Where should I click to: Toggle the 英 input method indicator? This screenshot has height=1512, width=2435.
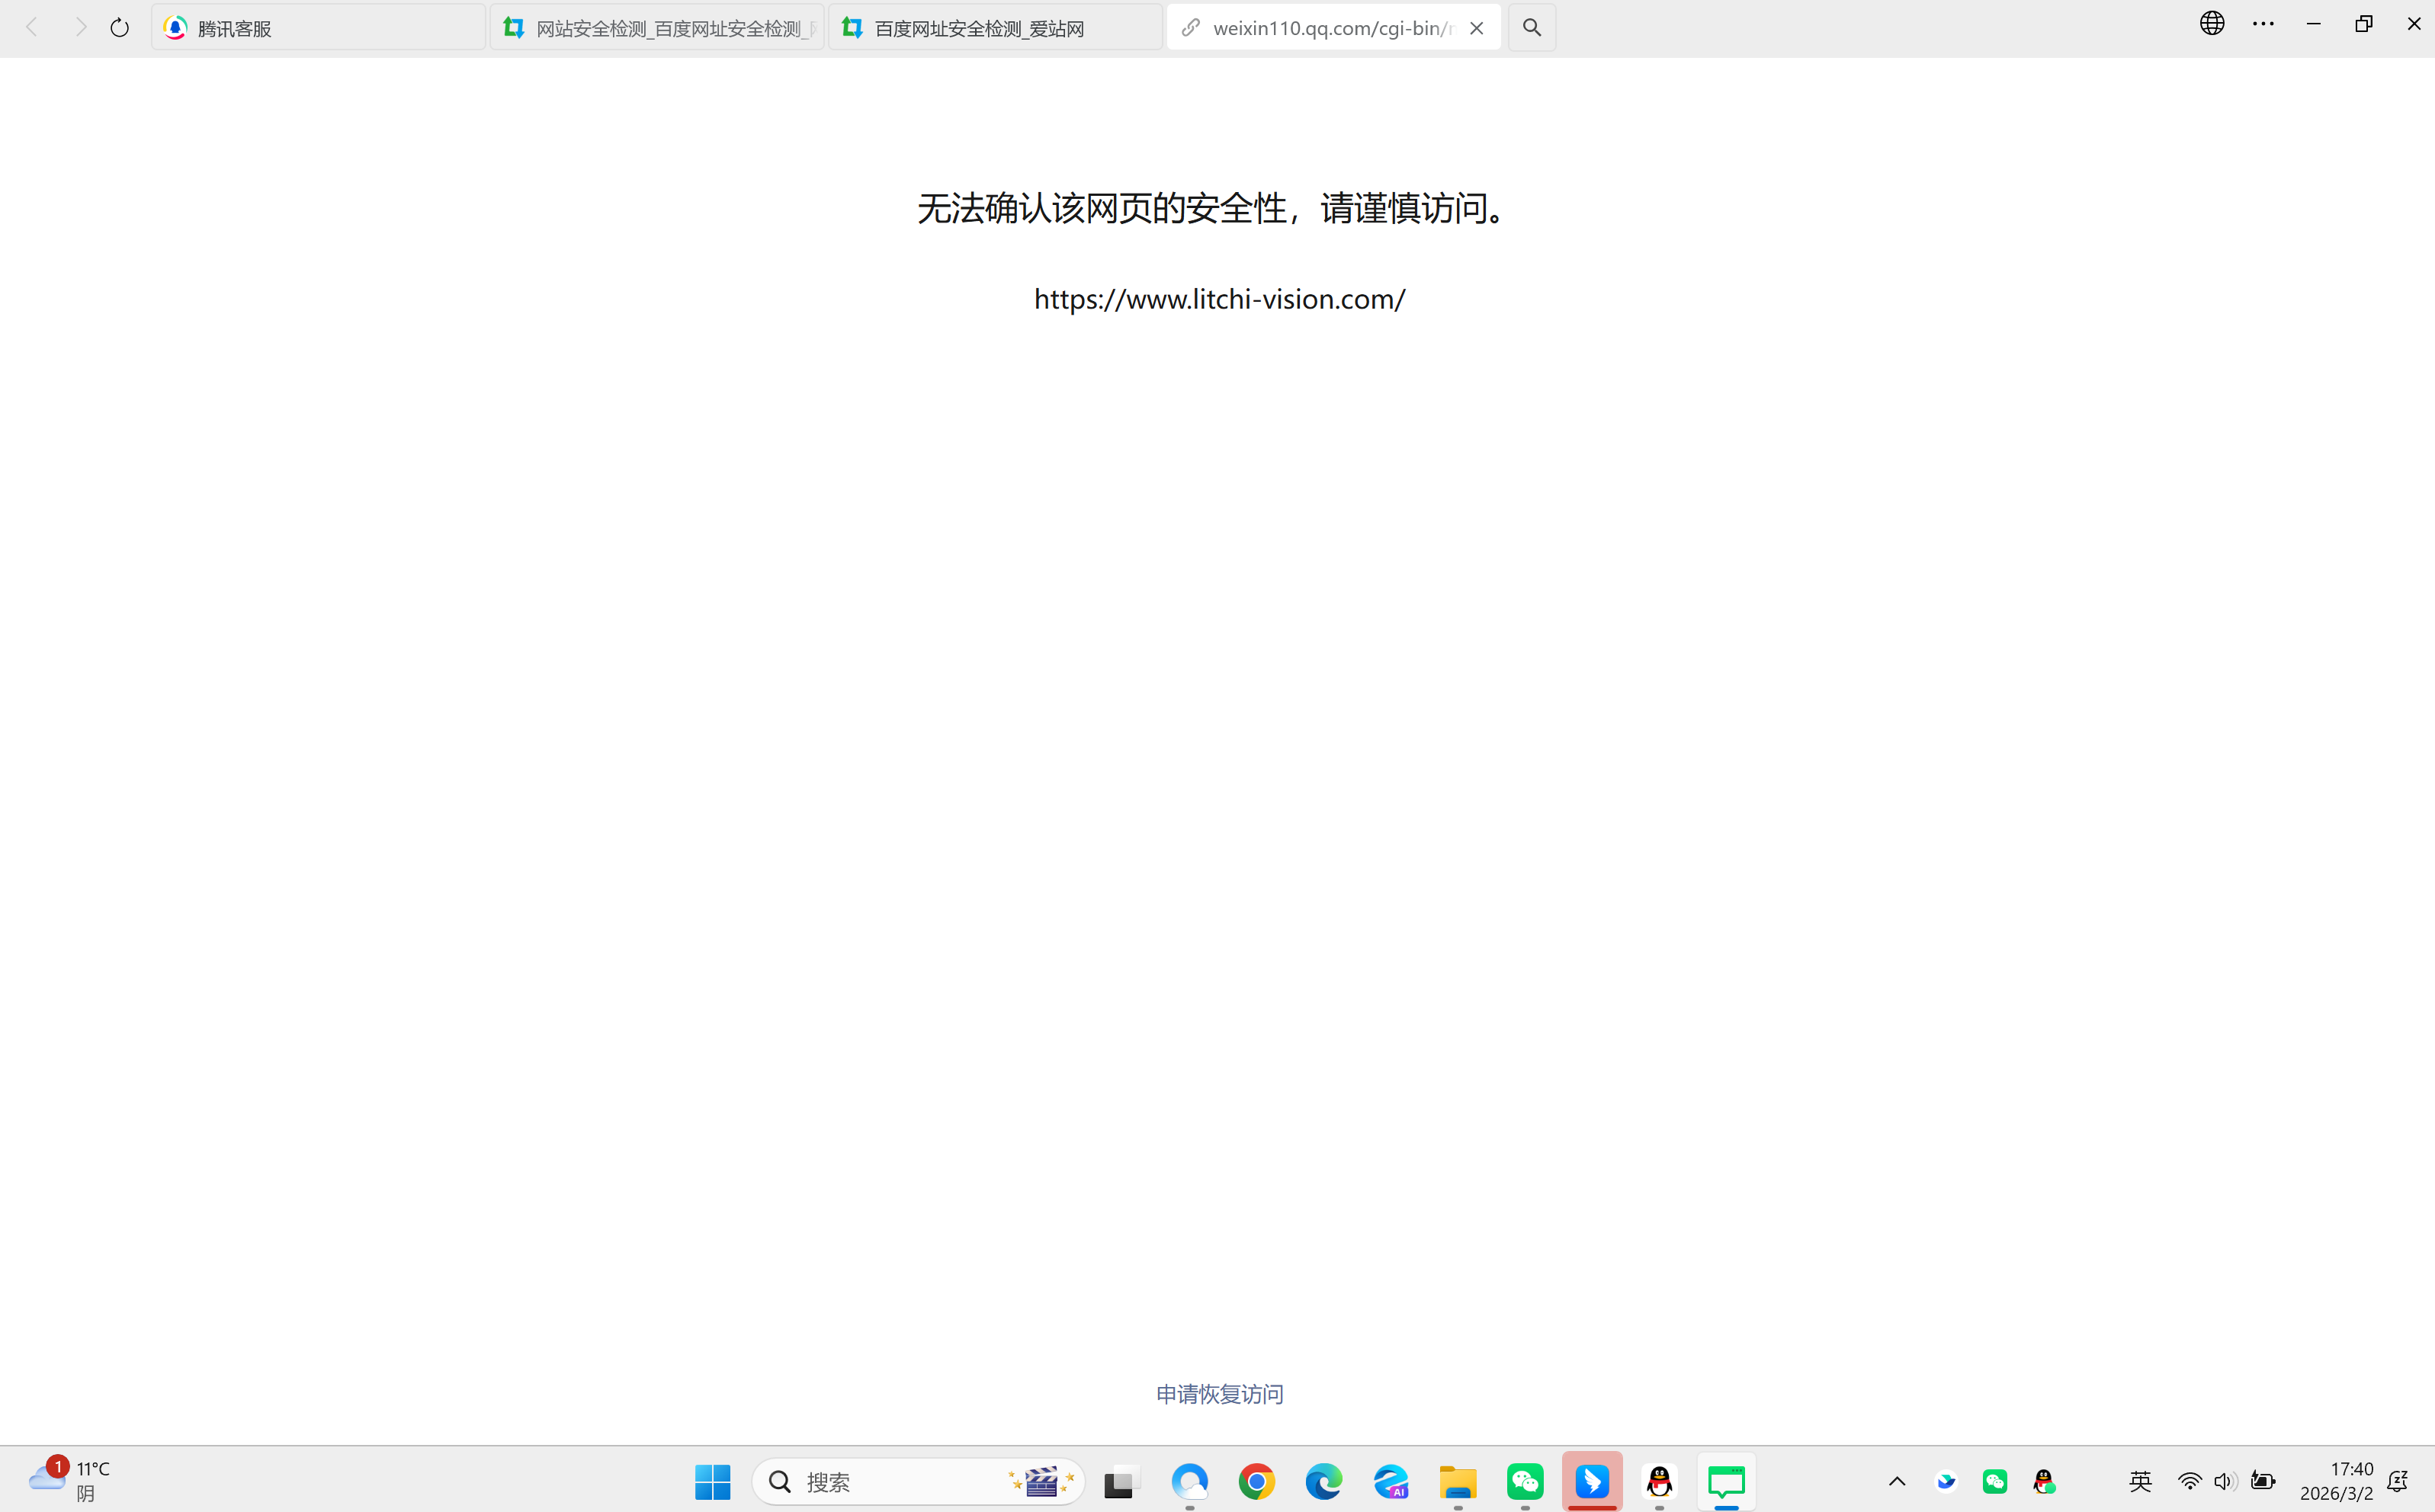(2140, 1481)
